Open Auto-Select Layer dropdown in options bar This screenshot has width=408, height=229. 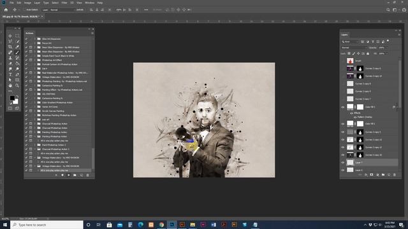[45, 10]
